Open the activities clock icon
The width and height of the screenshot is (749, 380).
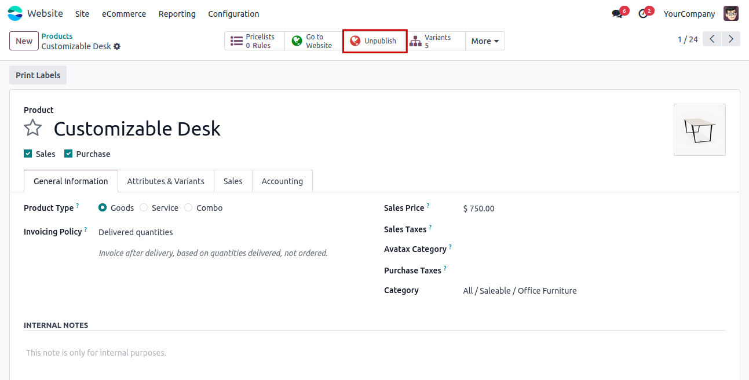[x=642, y=14]
